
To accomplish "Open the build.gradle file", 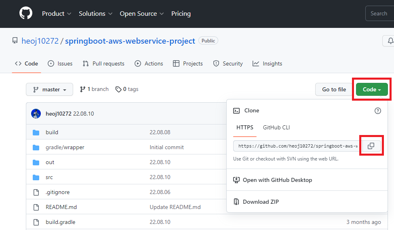I will click(x=60, y=222).
